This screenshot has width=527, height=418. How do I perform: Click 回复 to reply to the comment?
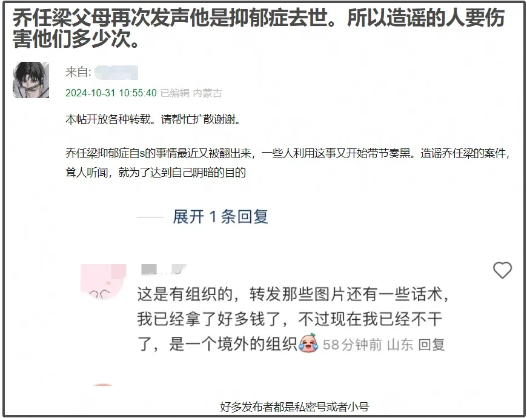coord(431,345)
